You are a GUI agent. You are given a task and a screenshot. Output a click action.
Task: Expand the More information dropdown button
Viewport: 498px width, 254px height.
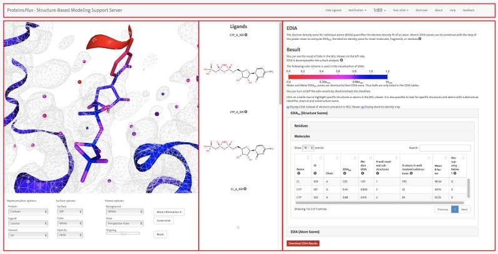[x=168, y=212]
